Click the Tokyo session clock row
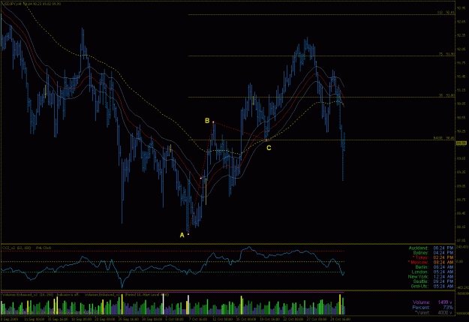Image resolution: width=469 pixels, height=322 pixels. click(433, 257)
